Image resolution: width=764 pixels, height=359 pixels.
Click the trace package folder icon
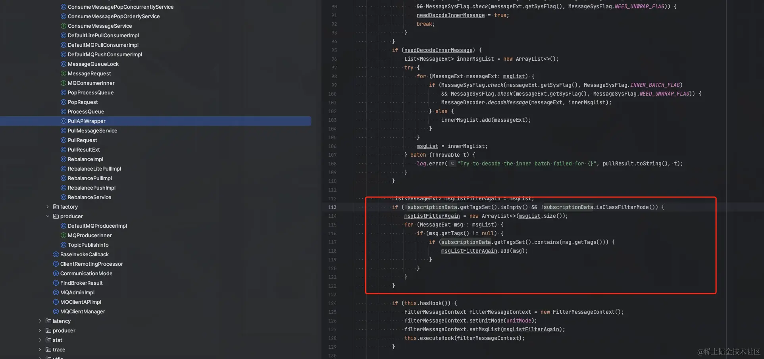coord(48,349)
